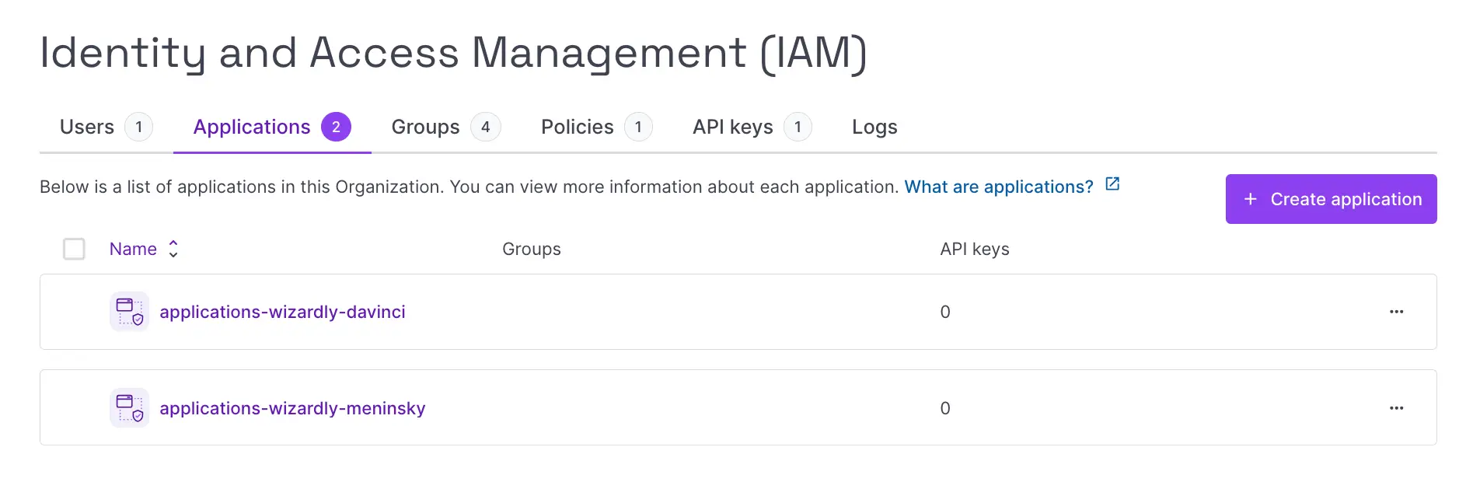Image resolution: width=1473 pixels, height=496 pixels.
Task: Click the Name column header text
Action: click(133, 249)
